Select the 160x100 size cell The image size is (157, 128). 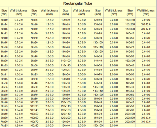(130, 61)
